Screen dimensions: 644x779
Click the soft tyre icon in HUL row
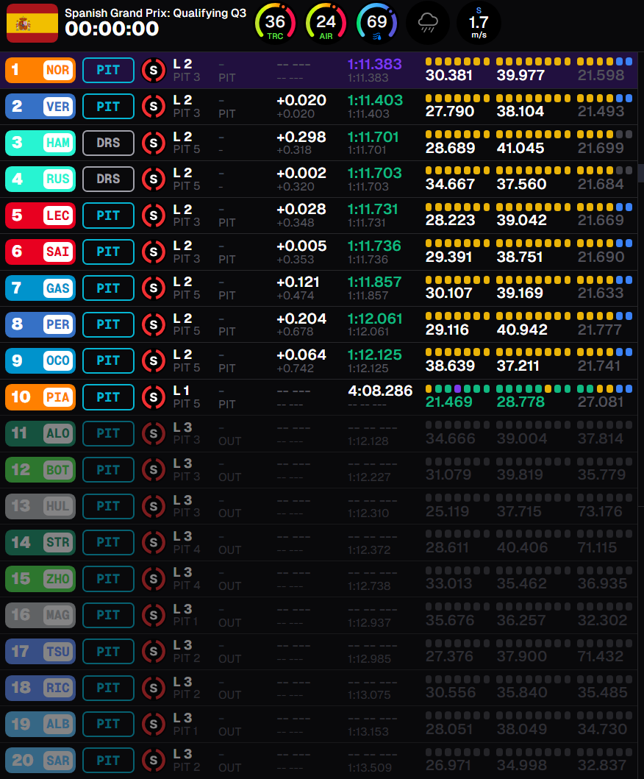click(x=154, y=506)
